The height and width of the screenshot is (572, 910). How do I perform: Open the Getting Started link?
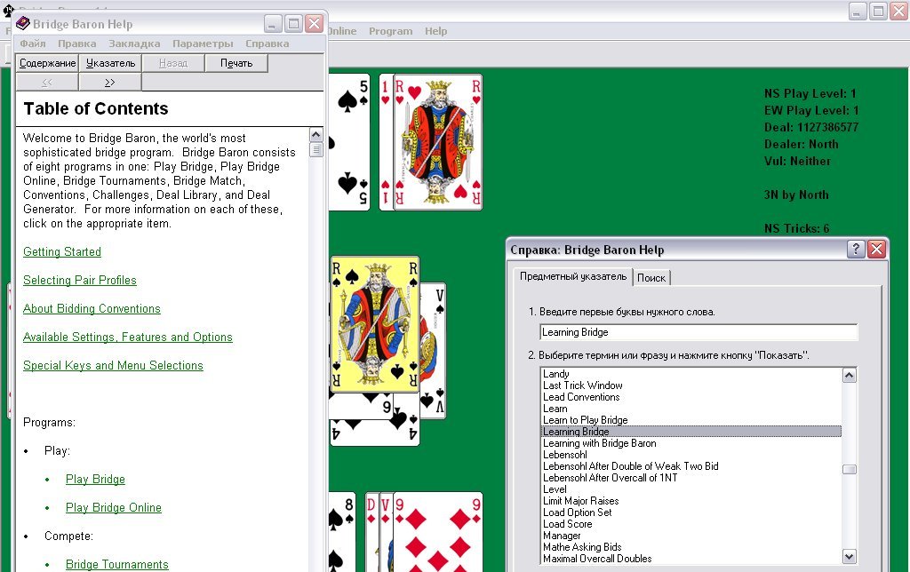62,252
